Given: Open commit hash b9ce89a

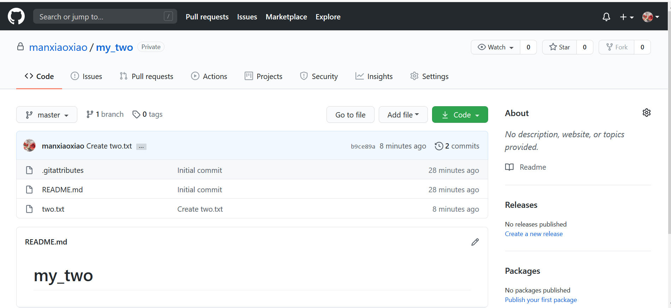Looking at the screenshot, I should tap(363, 146).
